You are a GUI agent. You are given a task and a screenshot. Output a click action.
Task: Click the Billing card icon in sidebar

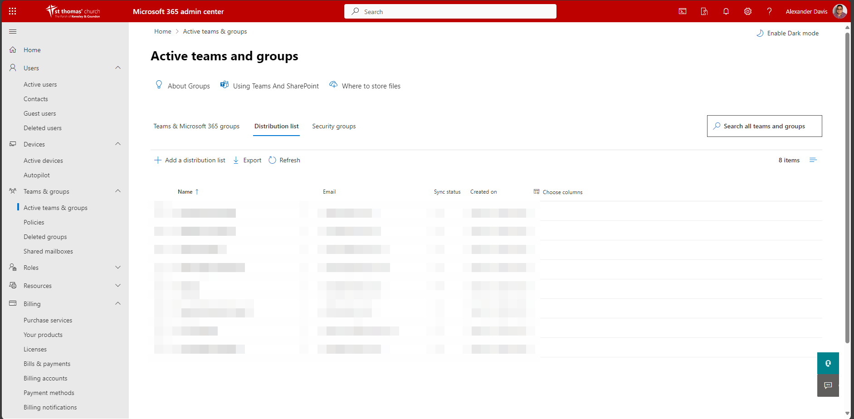tap(13, 303)
